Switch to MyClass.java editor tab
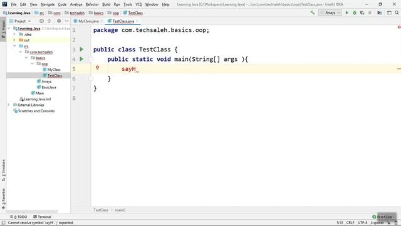 click(88, 21)
